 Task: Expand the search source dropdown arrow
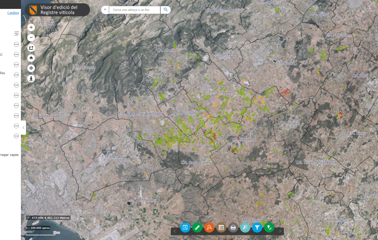(105, 10)
